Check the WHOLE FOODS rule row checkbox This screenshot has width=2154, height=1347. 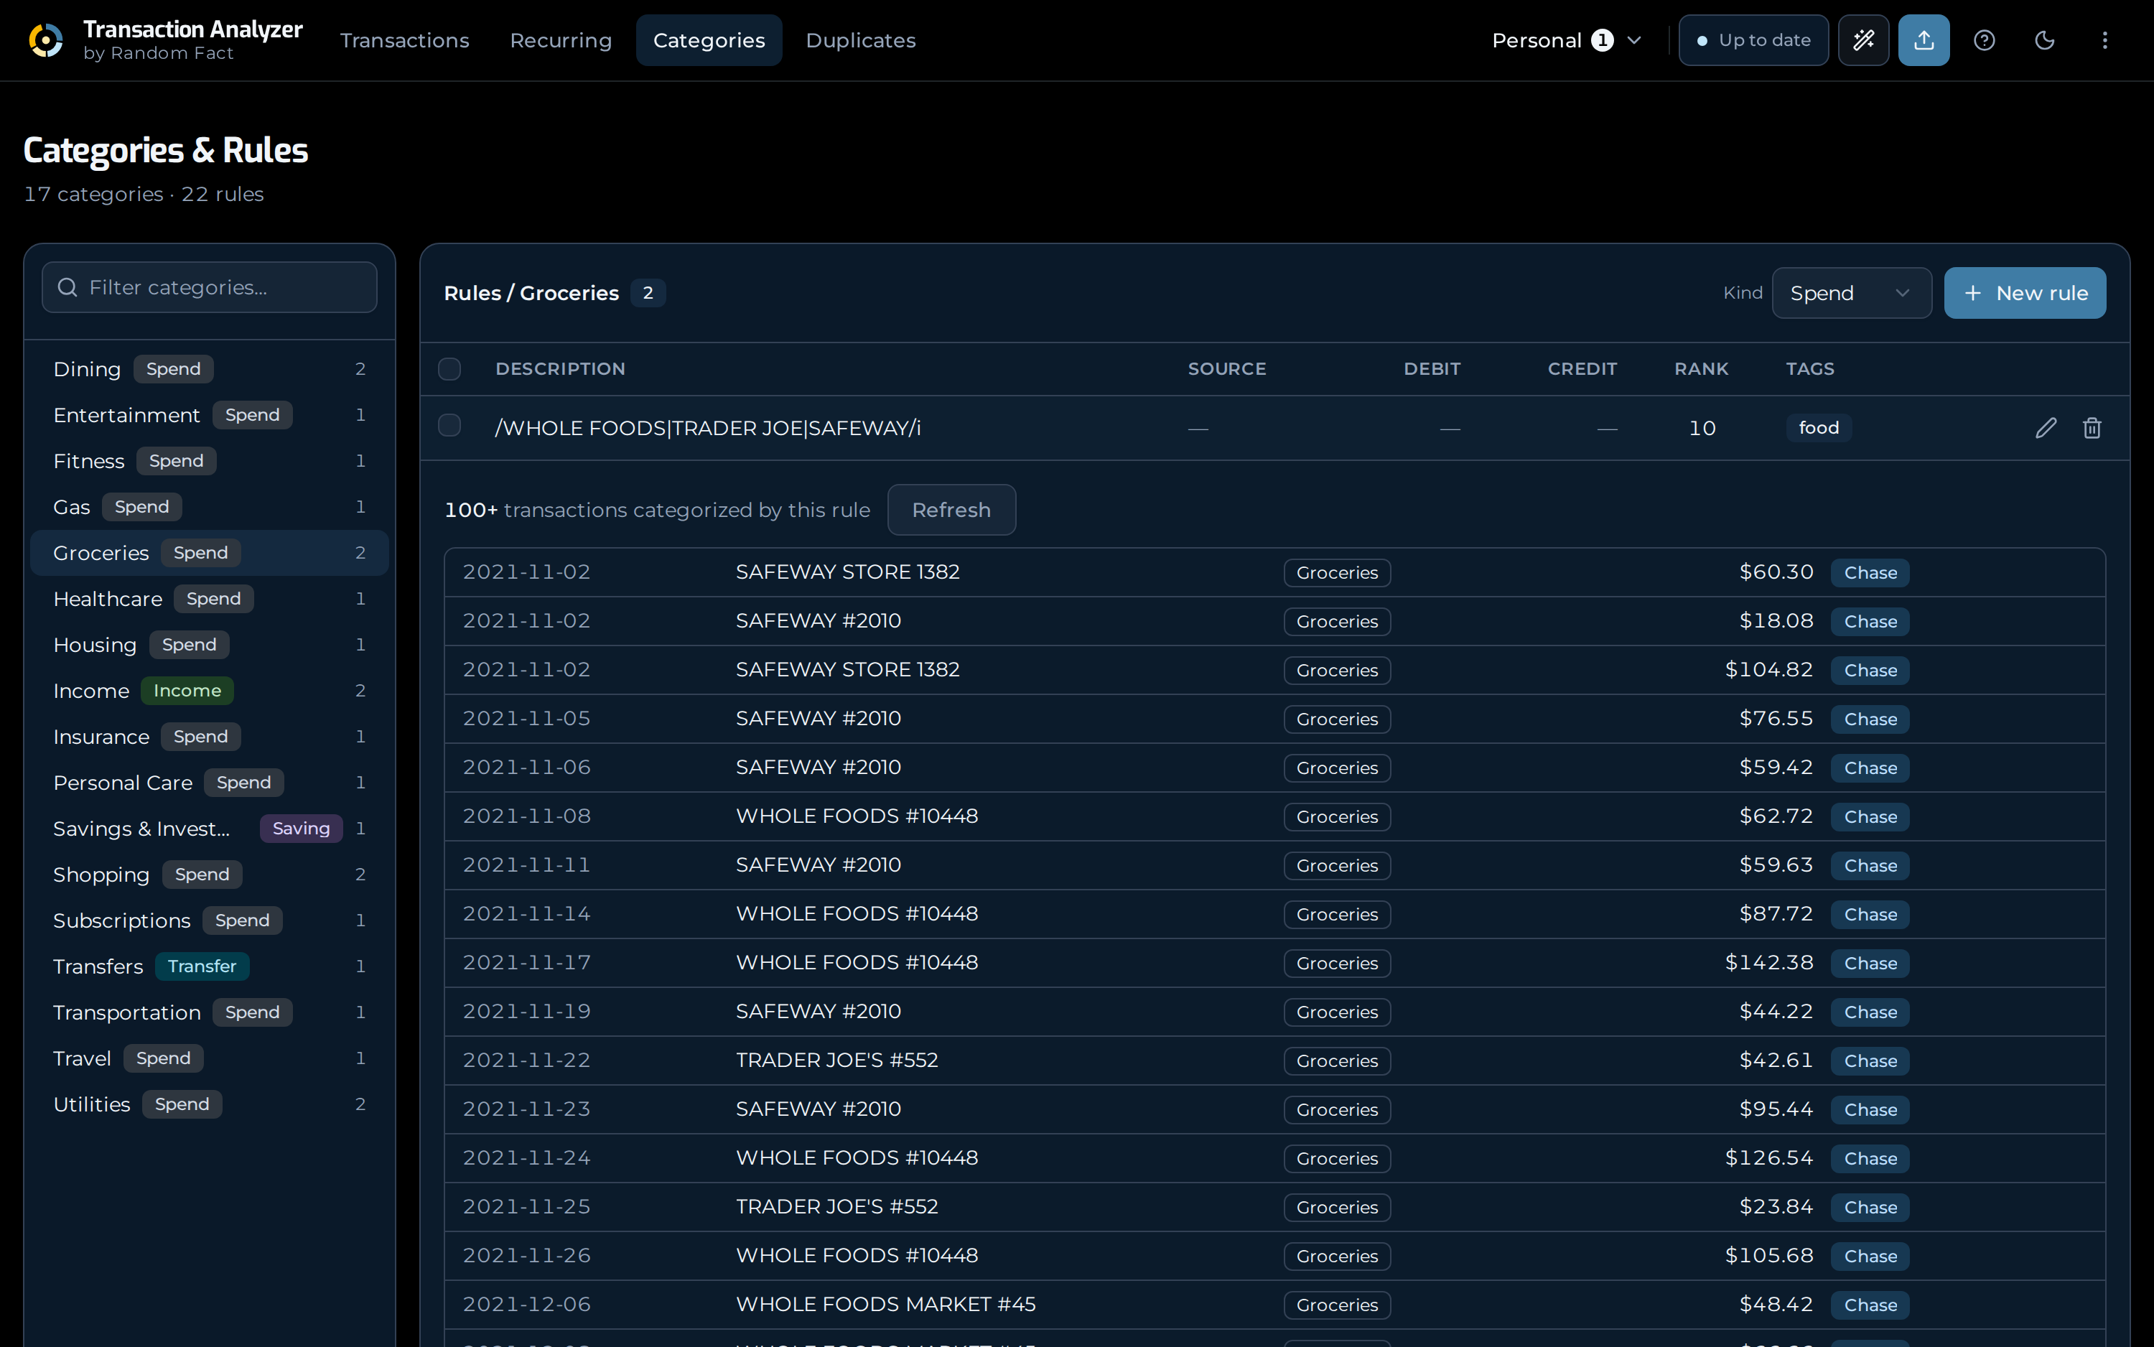(x=449, y=426)
